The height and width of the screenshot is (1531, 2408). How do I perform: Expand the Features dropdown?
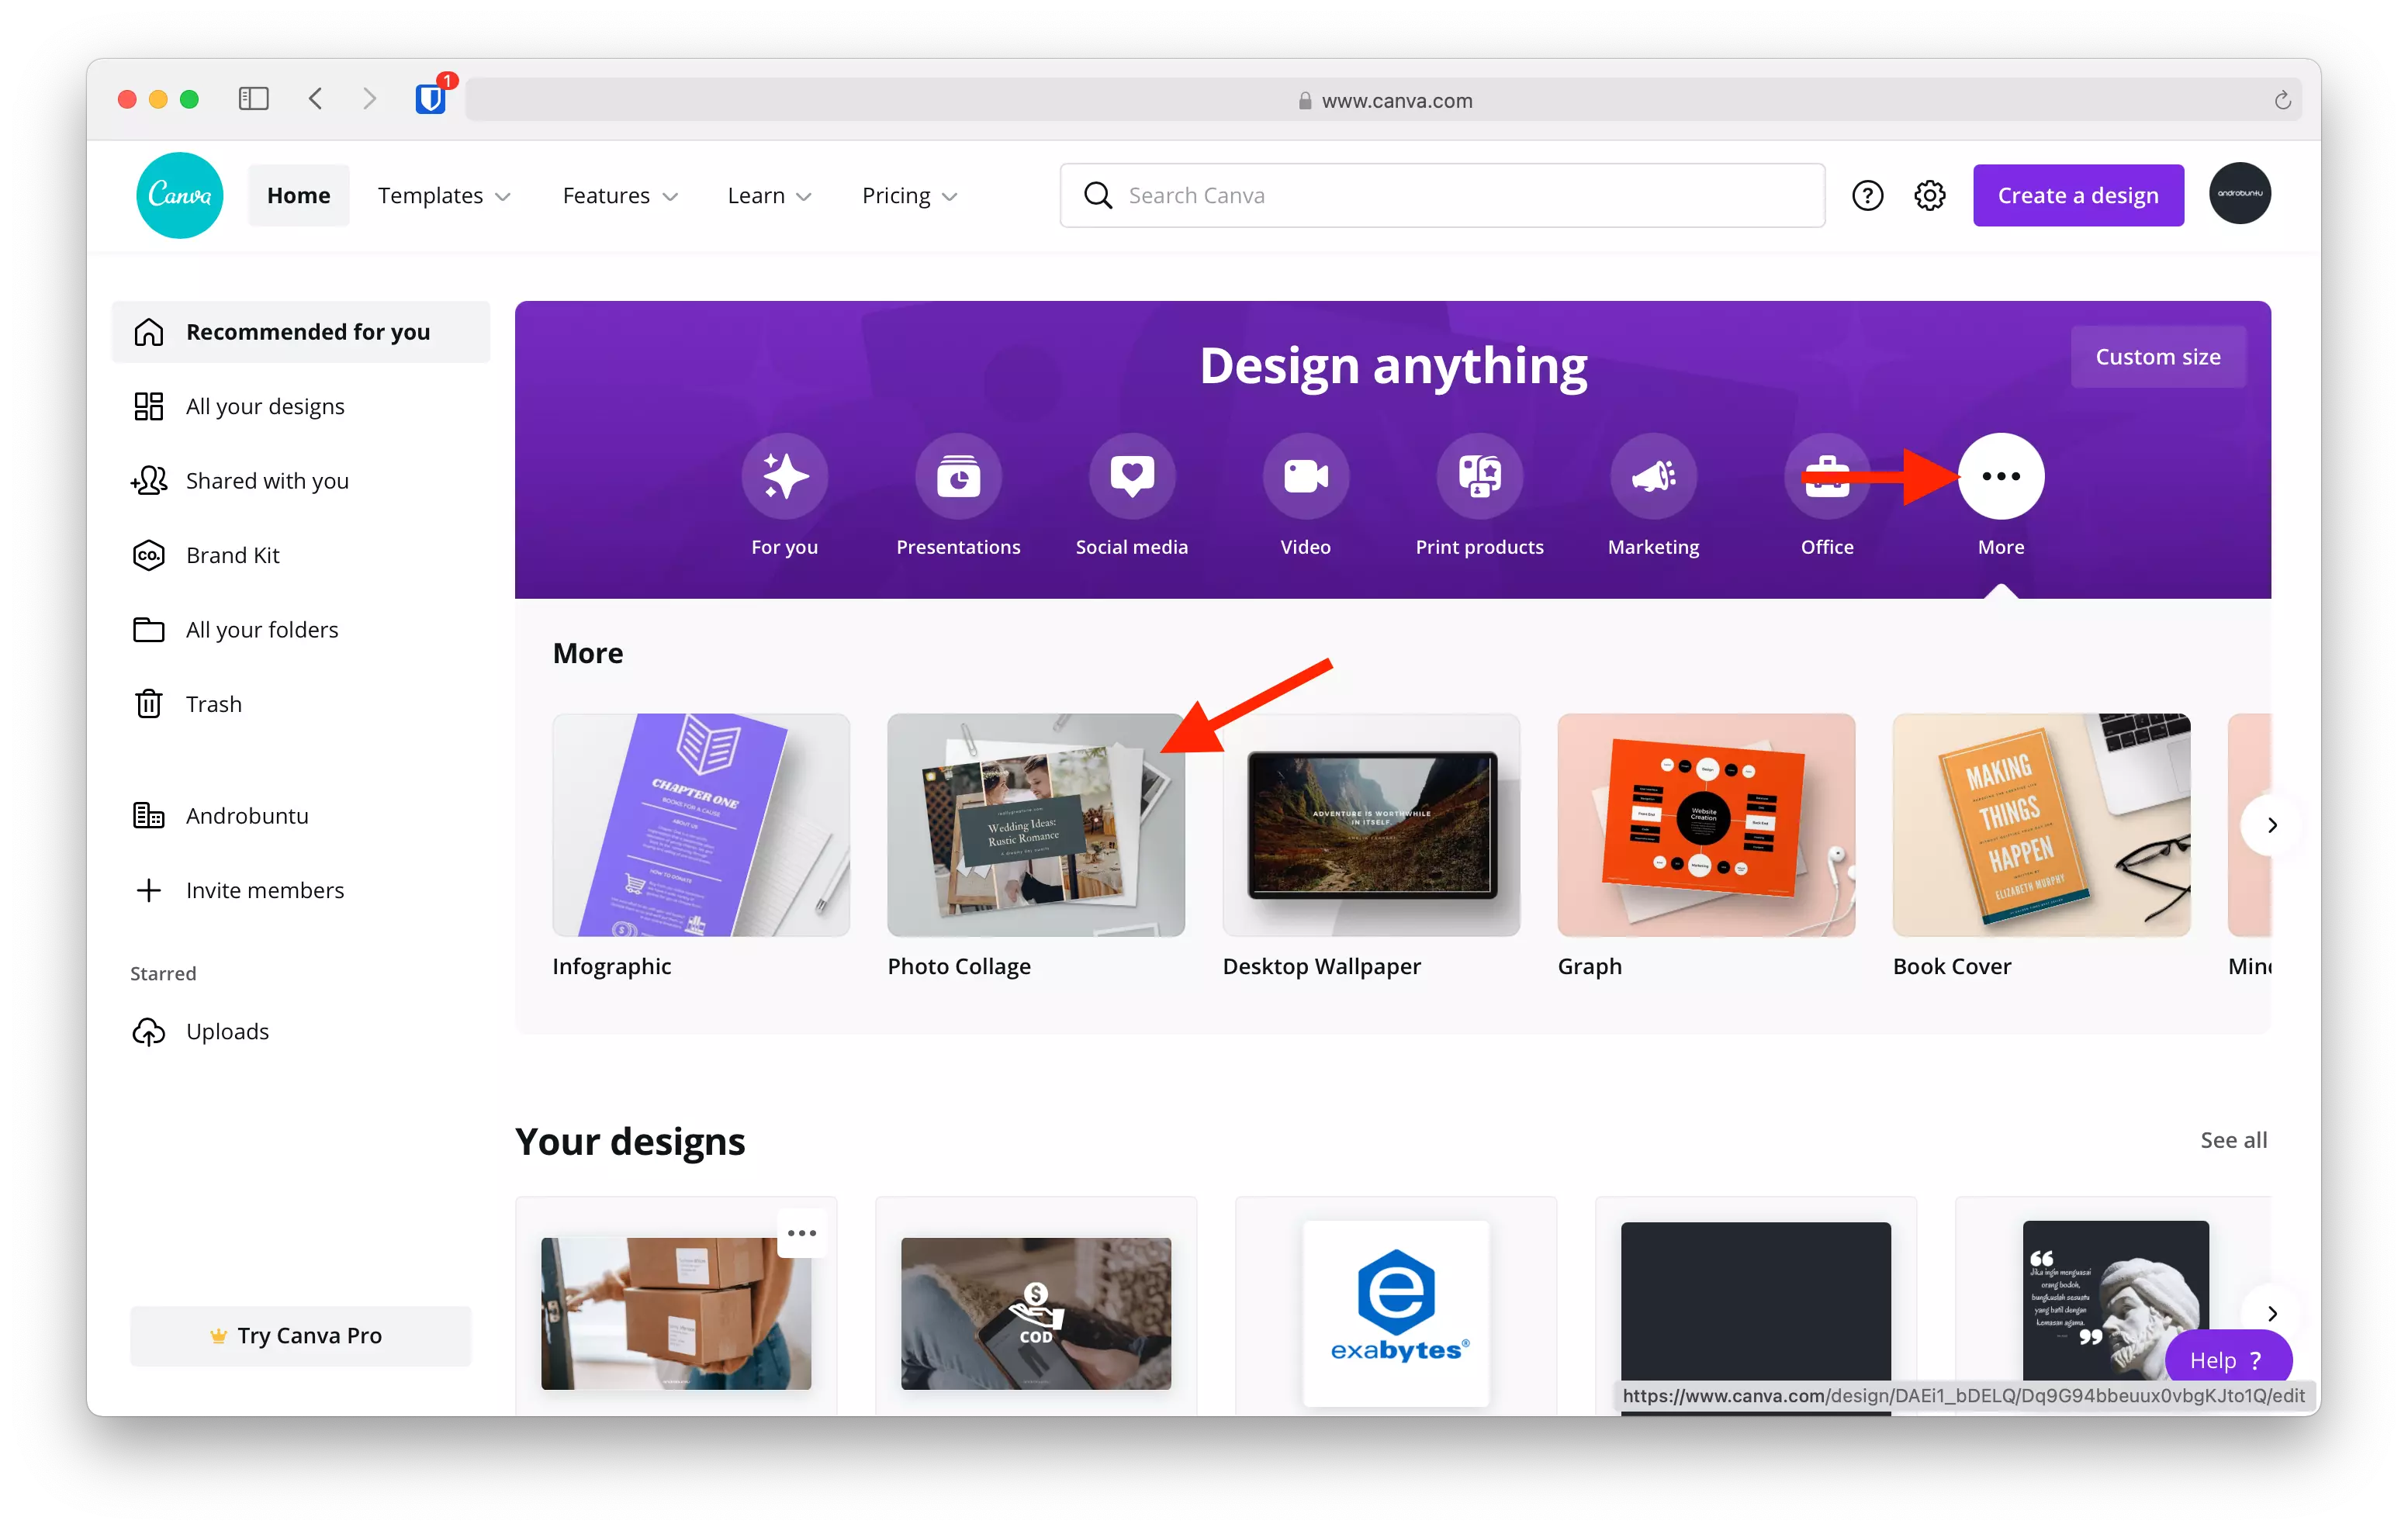619,195
